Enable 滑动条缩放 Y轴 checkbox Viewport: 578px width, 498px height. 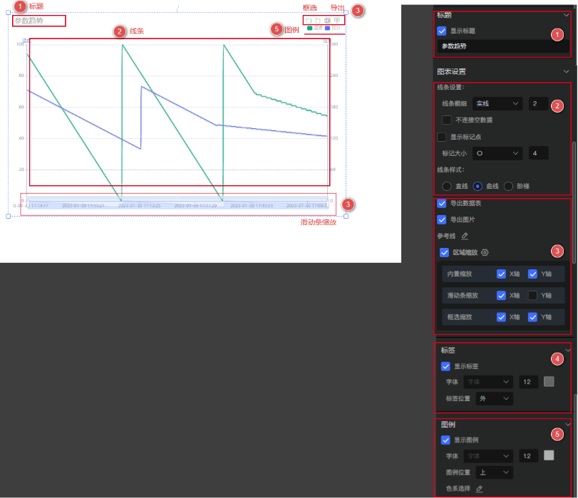tap(532, 295)
